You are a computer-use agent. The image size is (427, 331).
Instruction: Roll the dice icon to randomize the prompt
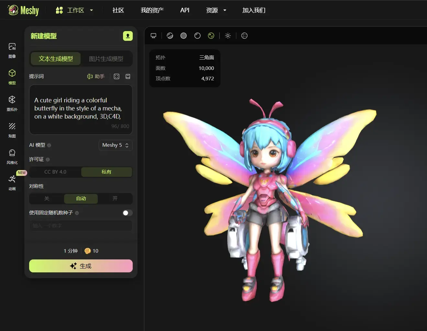[x=116, y=76]
